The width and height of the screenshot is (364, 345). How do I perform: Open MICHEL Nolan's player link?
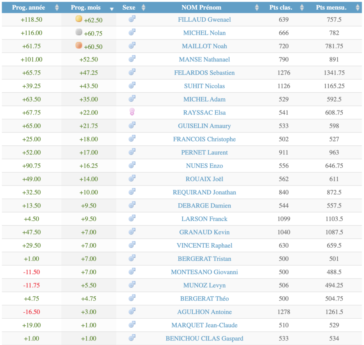204,33
